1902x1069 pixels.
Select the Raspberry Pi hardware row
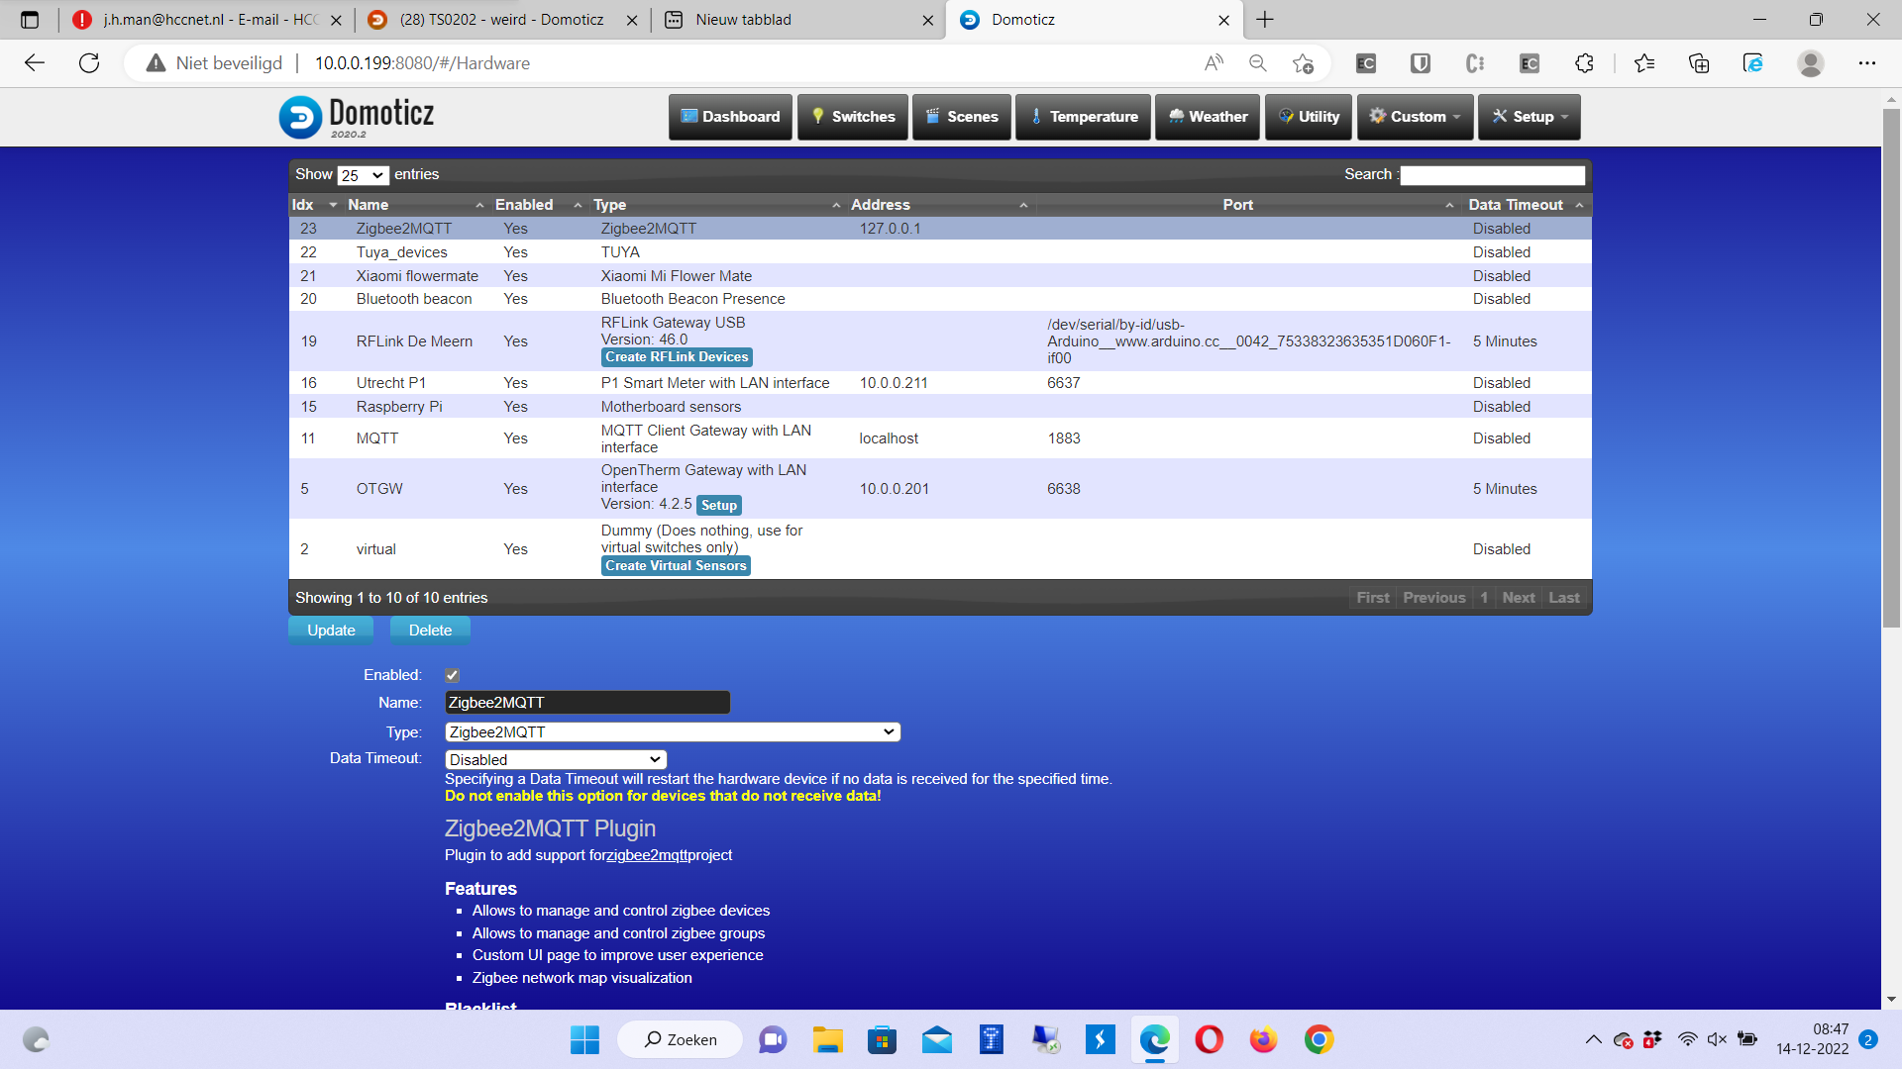click(940, 407)
